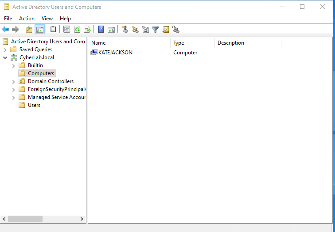335x232 pixels.
Task: Refresh the view using toolbar icon
Action: (77, 30)
